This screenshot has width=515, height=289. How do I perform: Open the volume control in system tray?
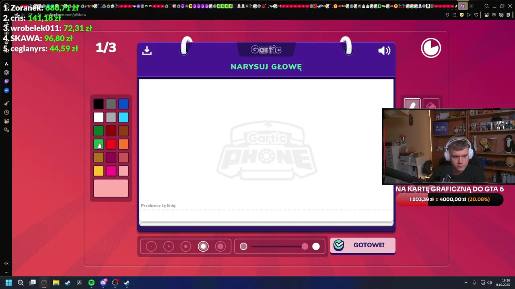point(489,283)
